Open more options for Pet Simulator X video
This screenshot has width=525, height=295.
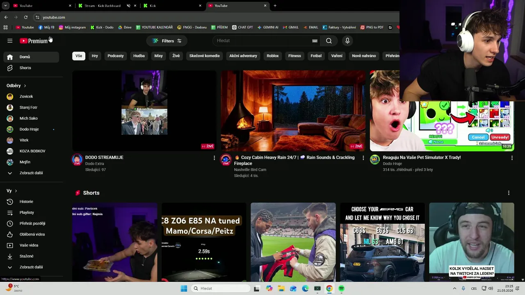(x=512, y=158)
